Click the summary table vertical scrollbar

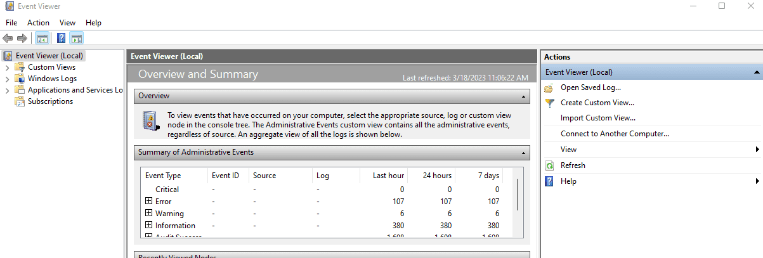tap(518, 195)
